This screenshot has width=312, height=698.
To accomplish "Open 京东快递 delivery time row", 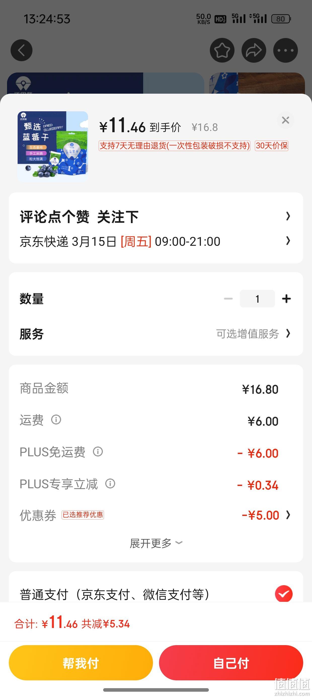I will [156, 241].
